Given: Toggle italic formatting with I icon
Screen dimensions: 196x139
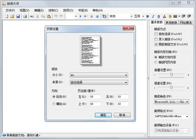Looking at the screenshot, I should click(153, 16).
